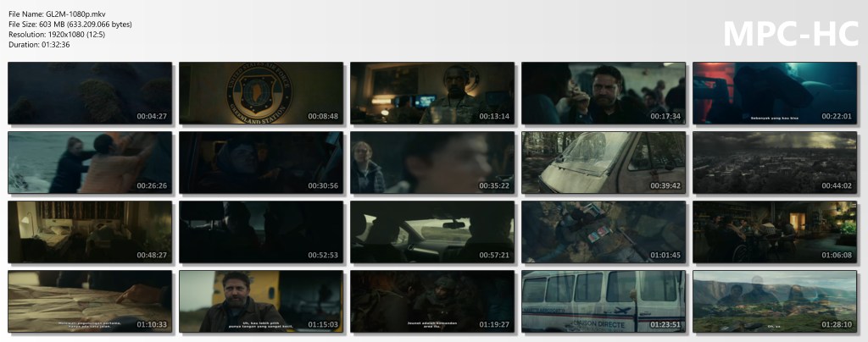Click the MPC-HC logo text
Image resolution: width=868 pixels, height=342 pixels.
coord(788,34)
